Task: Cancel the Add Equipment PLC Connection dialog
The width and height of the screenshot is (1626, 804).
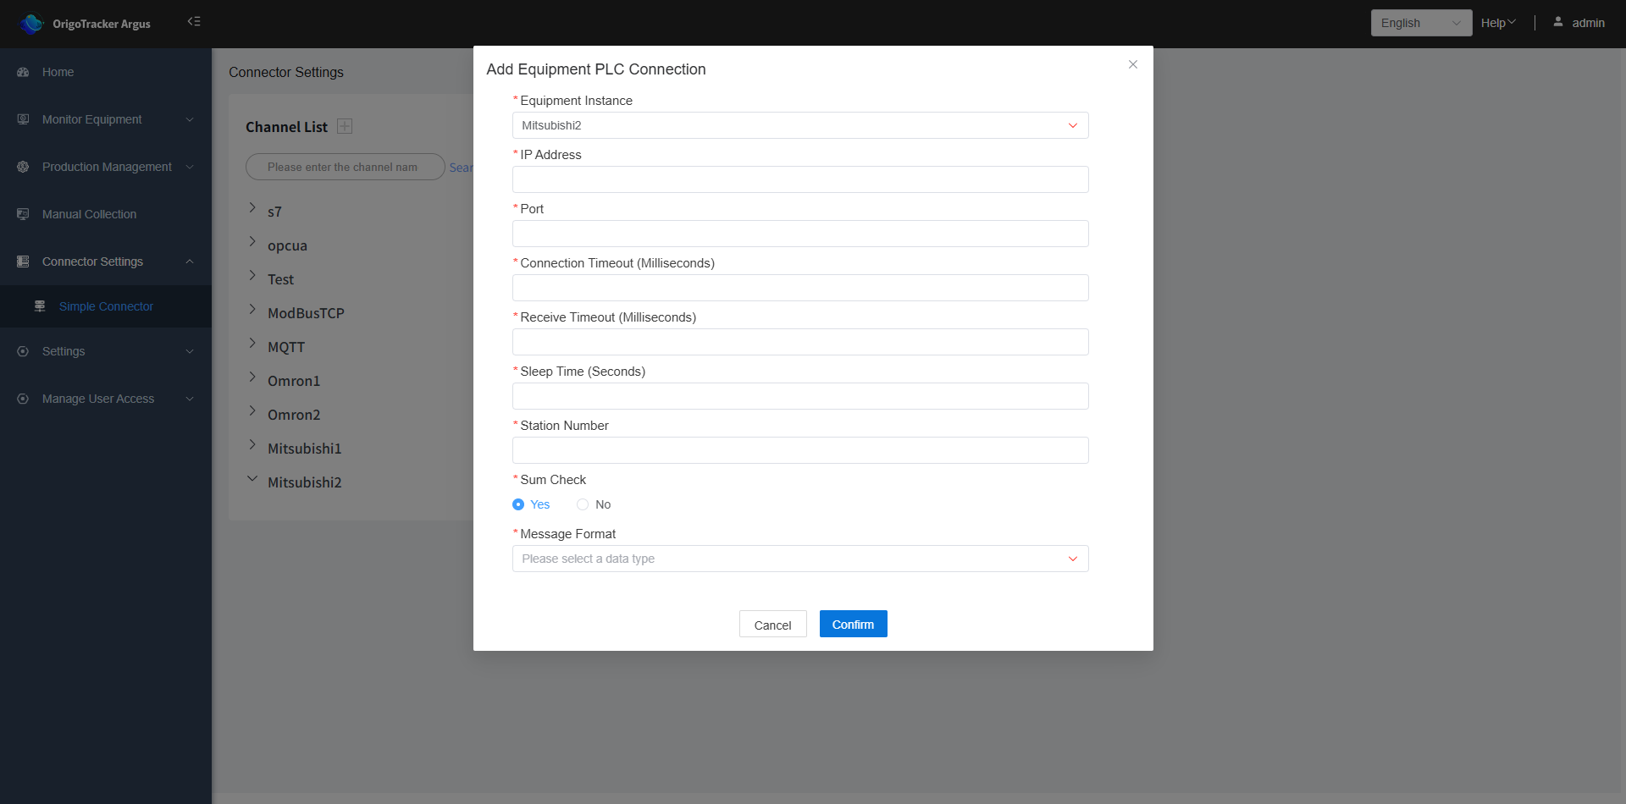Action: click(772, 625)
